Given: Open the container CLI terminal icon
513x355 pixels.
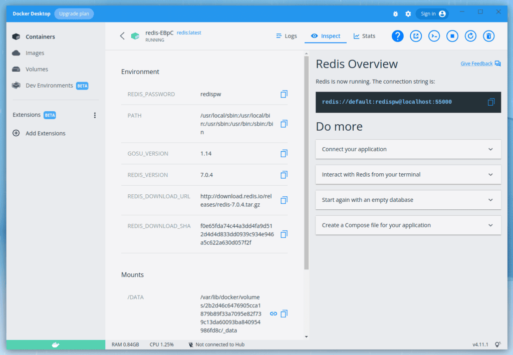Looking at the screenshot, I should (x=434, y=36).
